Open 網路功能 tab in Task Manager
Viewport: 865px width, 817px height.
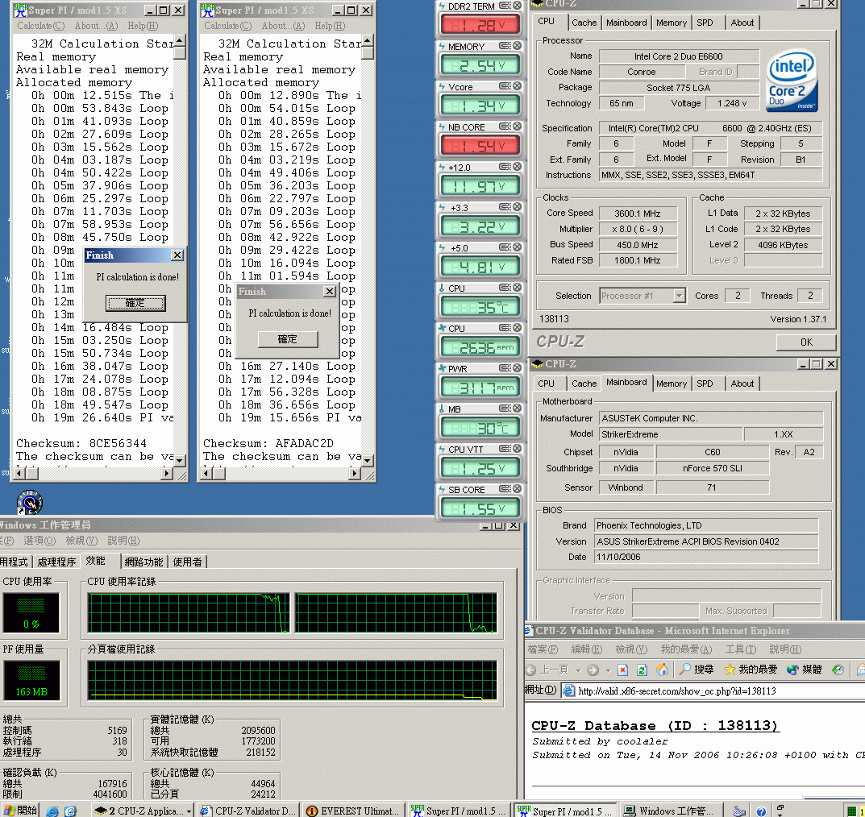[143, 562]
